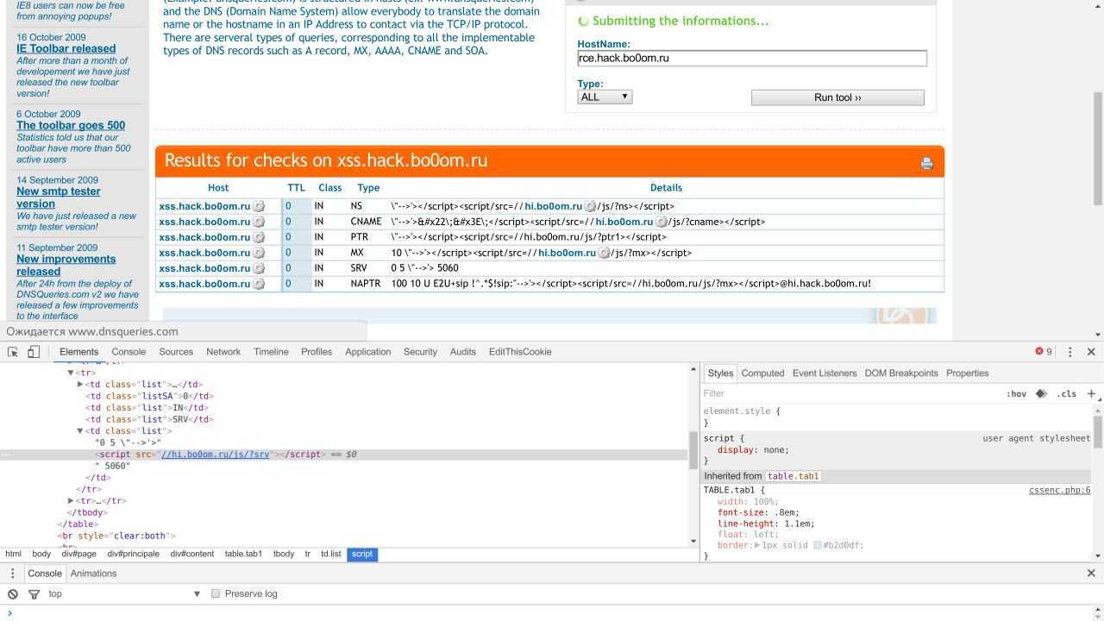
Task: Toggle the .cls element classes panel
Action: click(1068, 394)
